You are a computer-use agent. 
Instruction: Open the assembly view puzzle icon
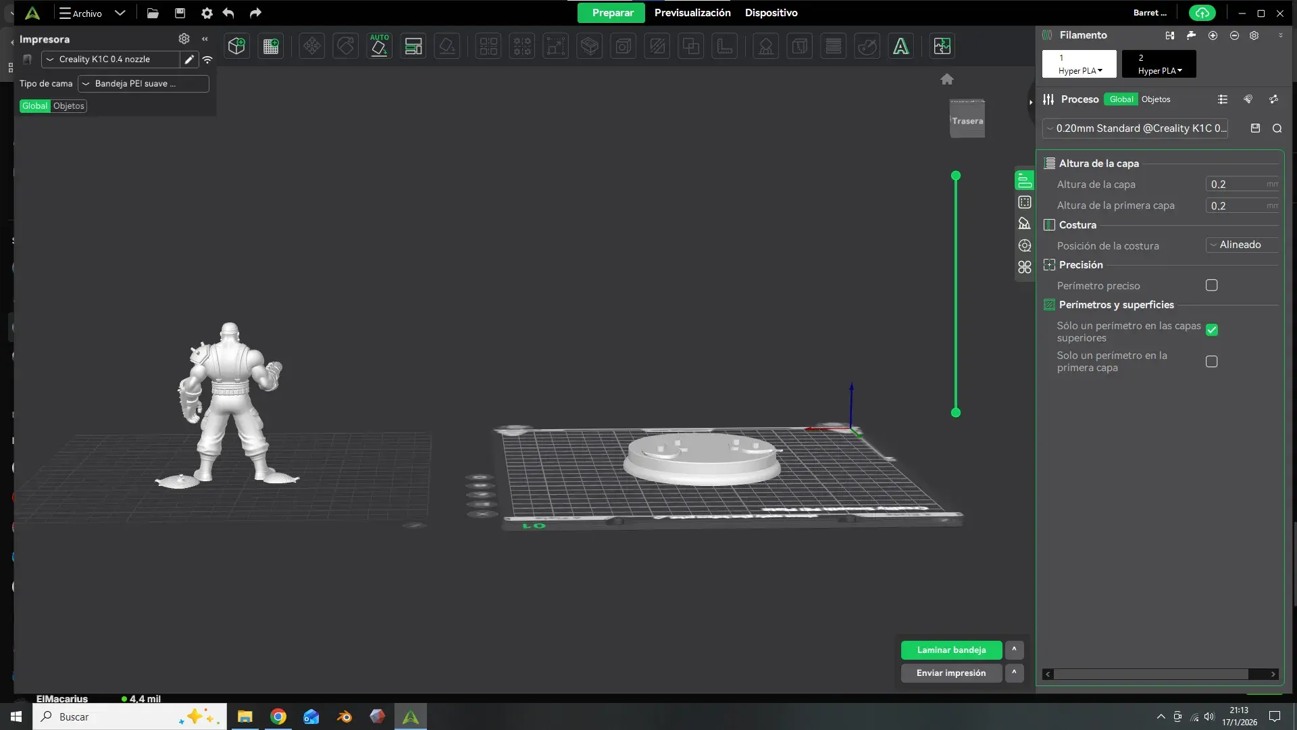[x=942, y=46]
